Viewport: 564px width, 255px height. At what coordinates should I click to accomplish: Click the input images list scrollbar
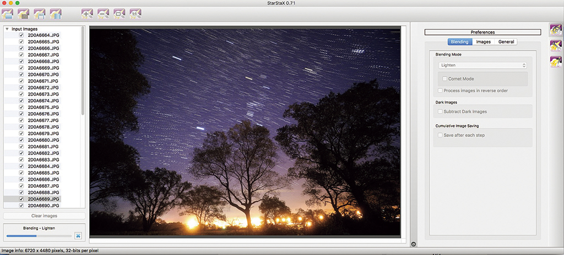coord(83,72)
